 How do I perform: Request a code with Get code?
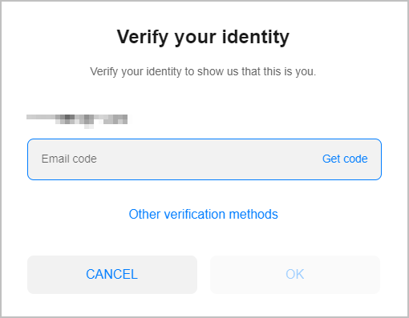click(345, 159)
